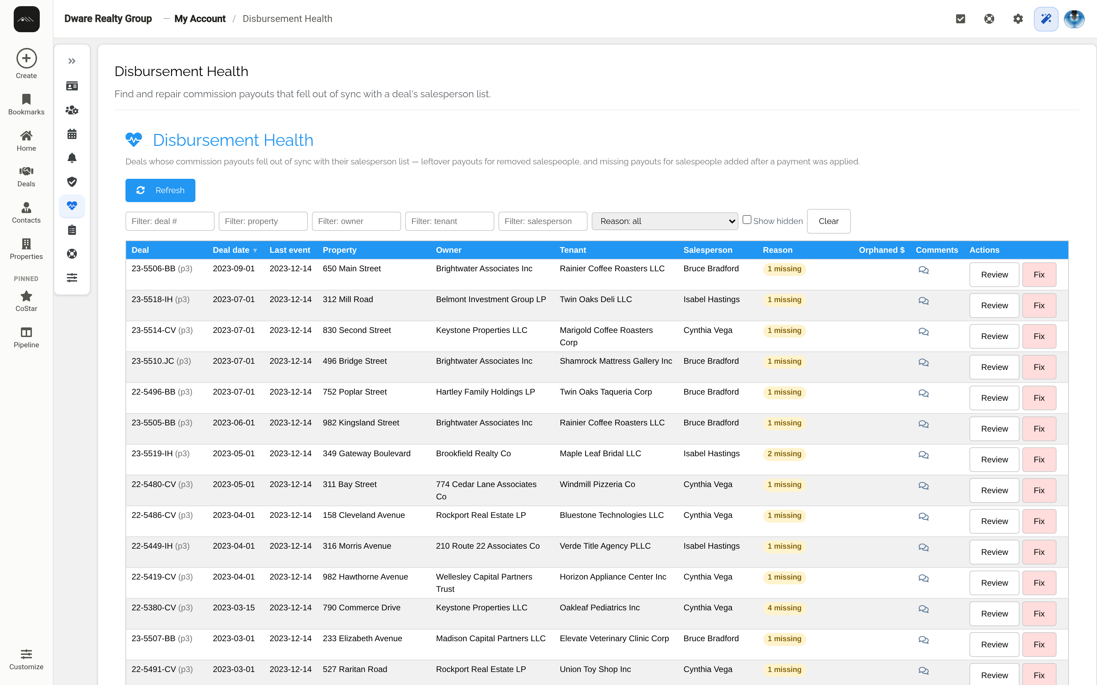
Task: Click the My Account breadcrumb
Action: click(200, 18)
